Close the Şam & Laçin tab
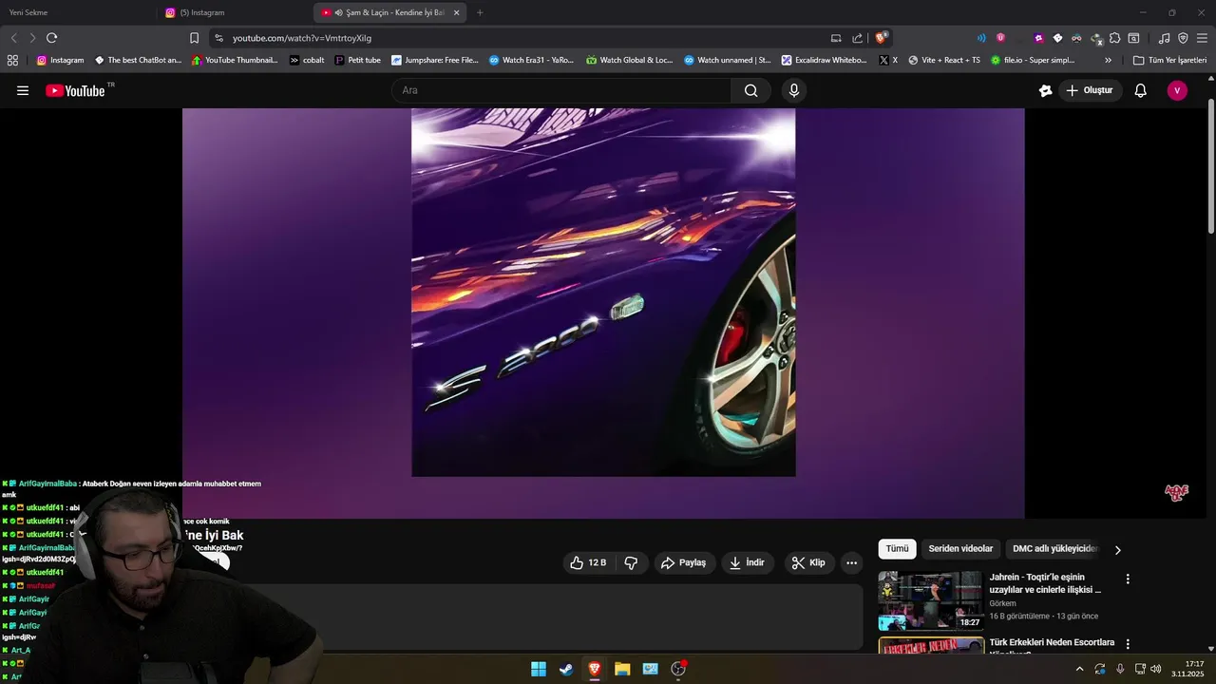This screenshot has height=684, width=1216. point(457,12)
